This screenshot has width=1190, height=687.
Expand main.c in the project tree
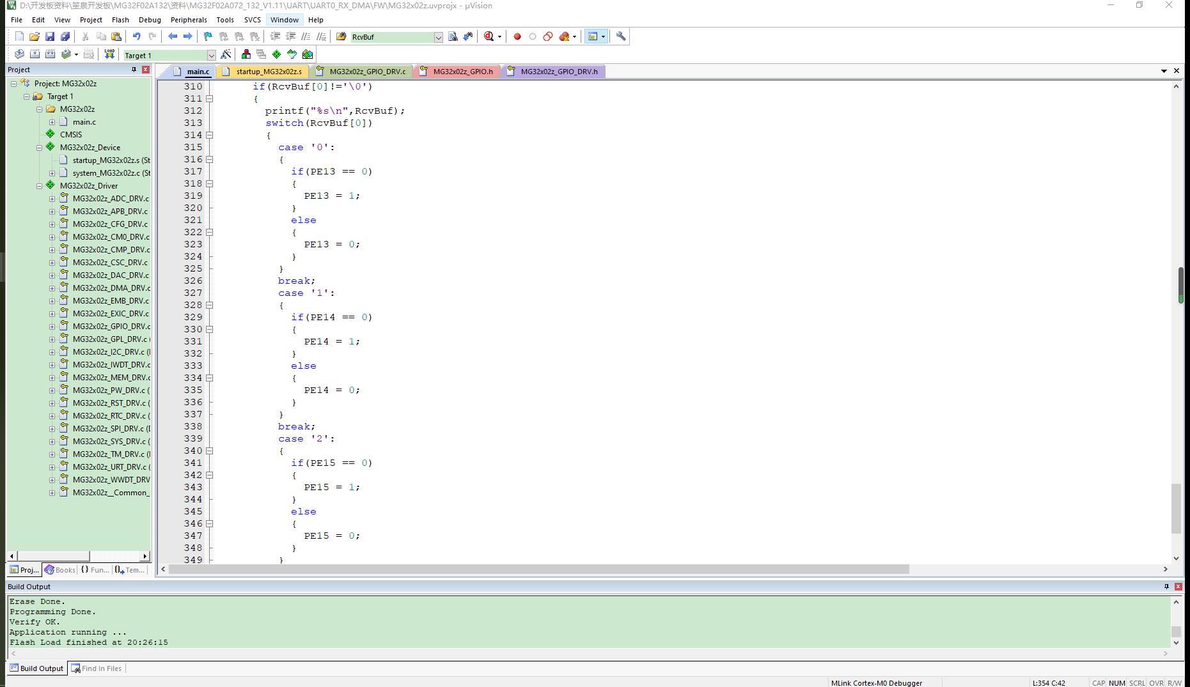pyautogui.click(x=52, y=122)
